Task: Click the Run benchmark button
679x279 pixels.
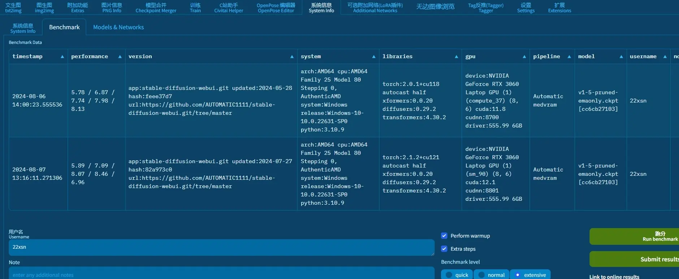Action: point(634,236)
